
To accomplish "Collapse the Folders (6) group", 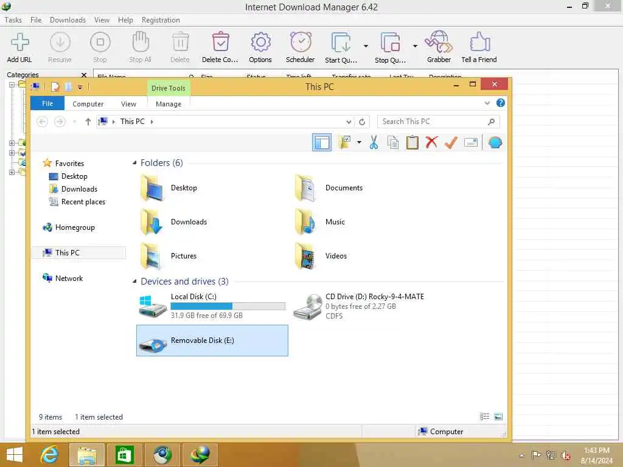I will tap(134, 162).
